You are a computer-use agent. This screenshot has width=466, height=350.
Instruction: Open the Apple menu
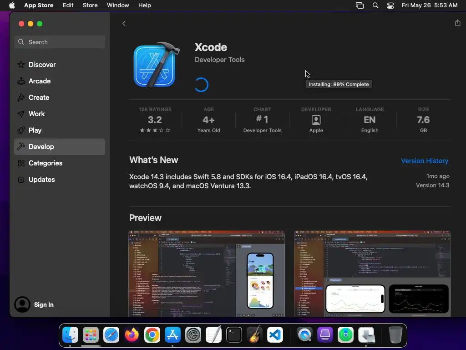[12, 5]
